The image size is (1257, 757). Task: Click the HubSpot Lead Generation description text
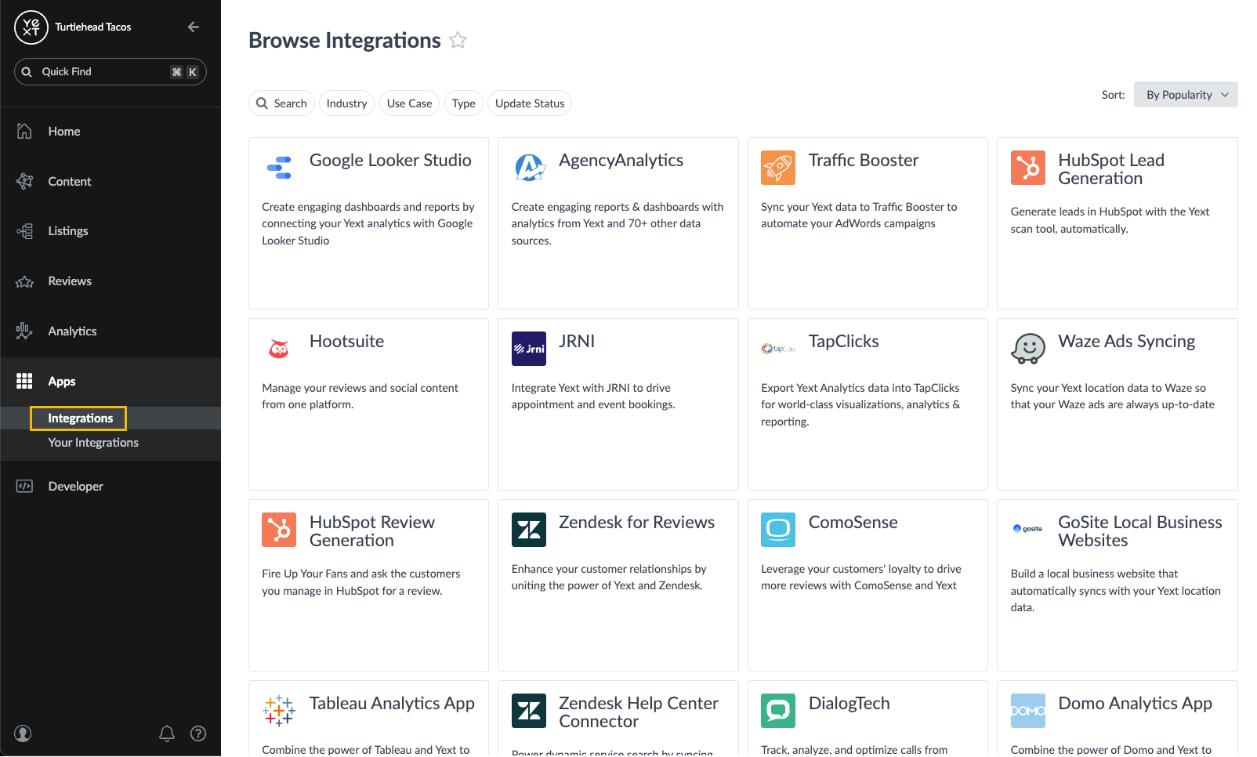1110,220
